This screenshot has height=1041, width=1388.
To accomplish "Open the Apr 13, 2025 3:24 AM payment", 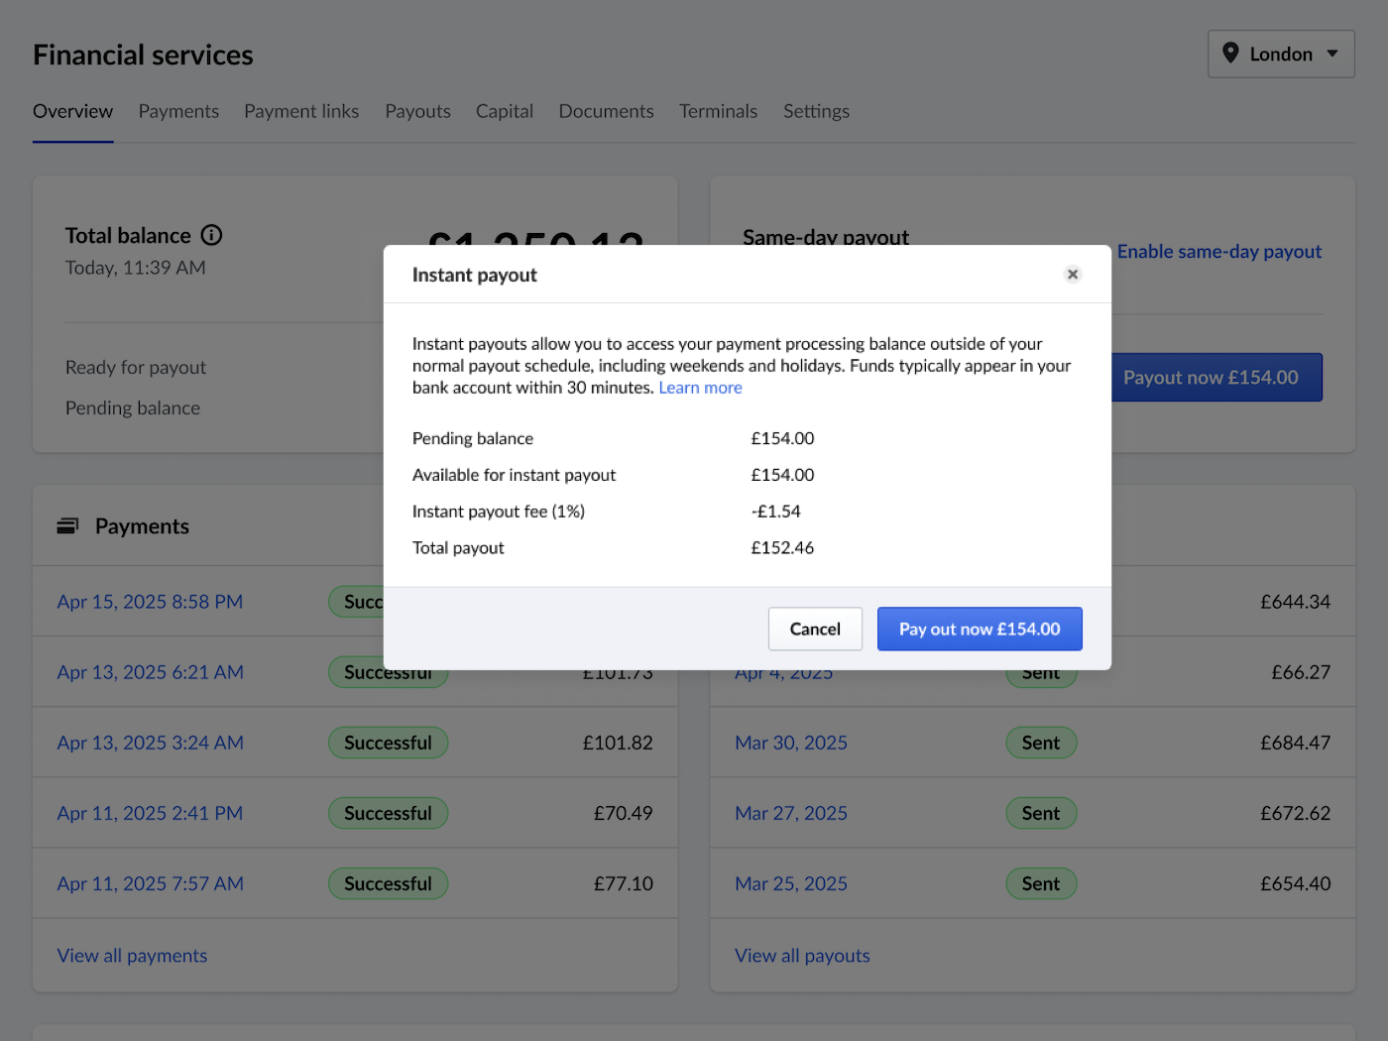I will [150, 743].
